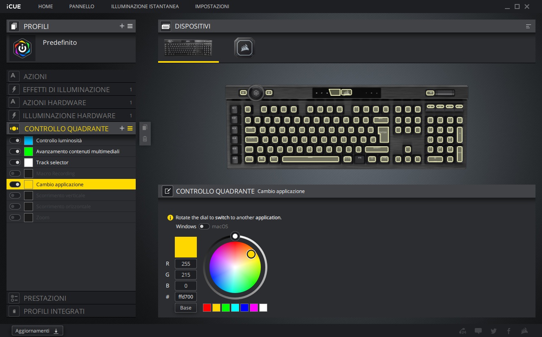Toggle Cambio applicazione switch
Screen dimensions: 542x337
click(15, 184)
